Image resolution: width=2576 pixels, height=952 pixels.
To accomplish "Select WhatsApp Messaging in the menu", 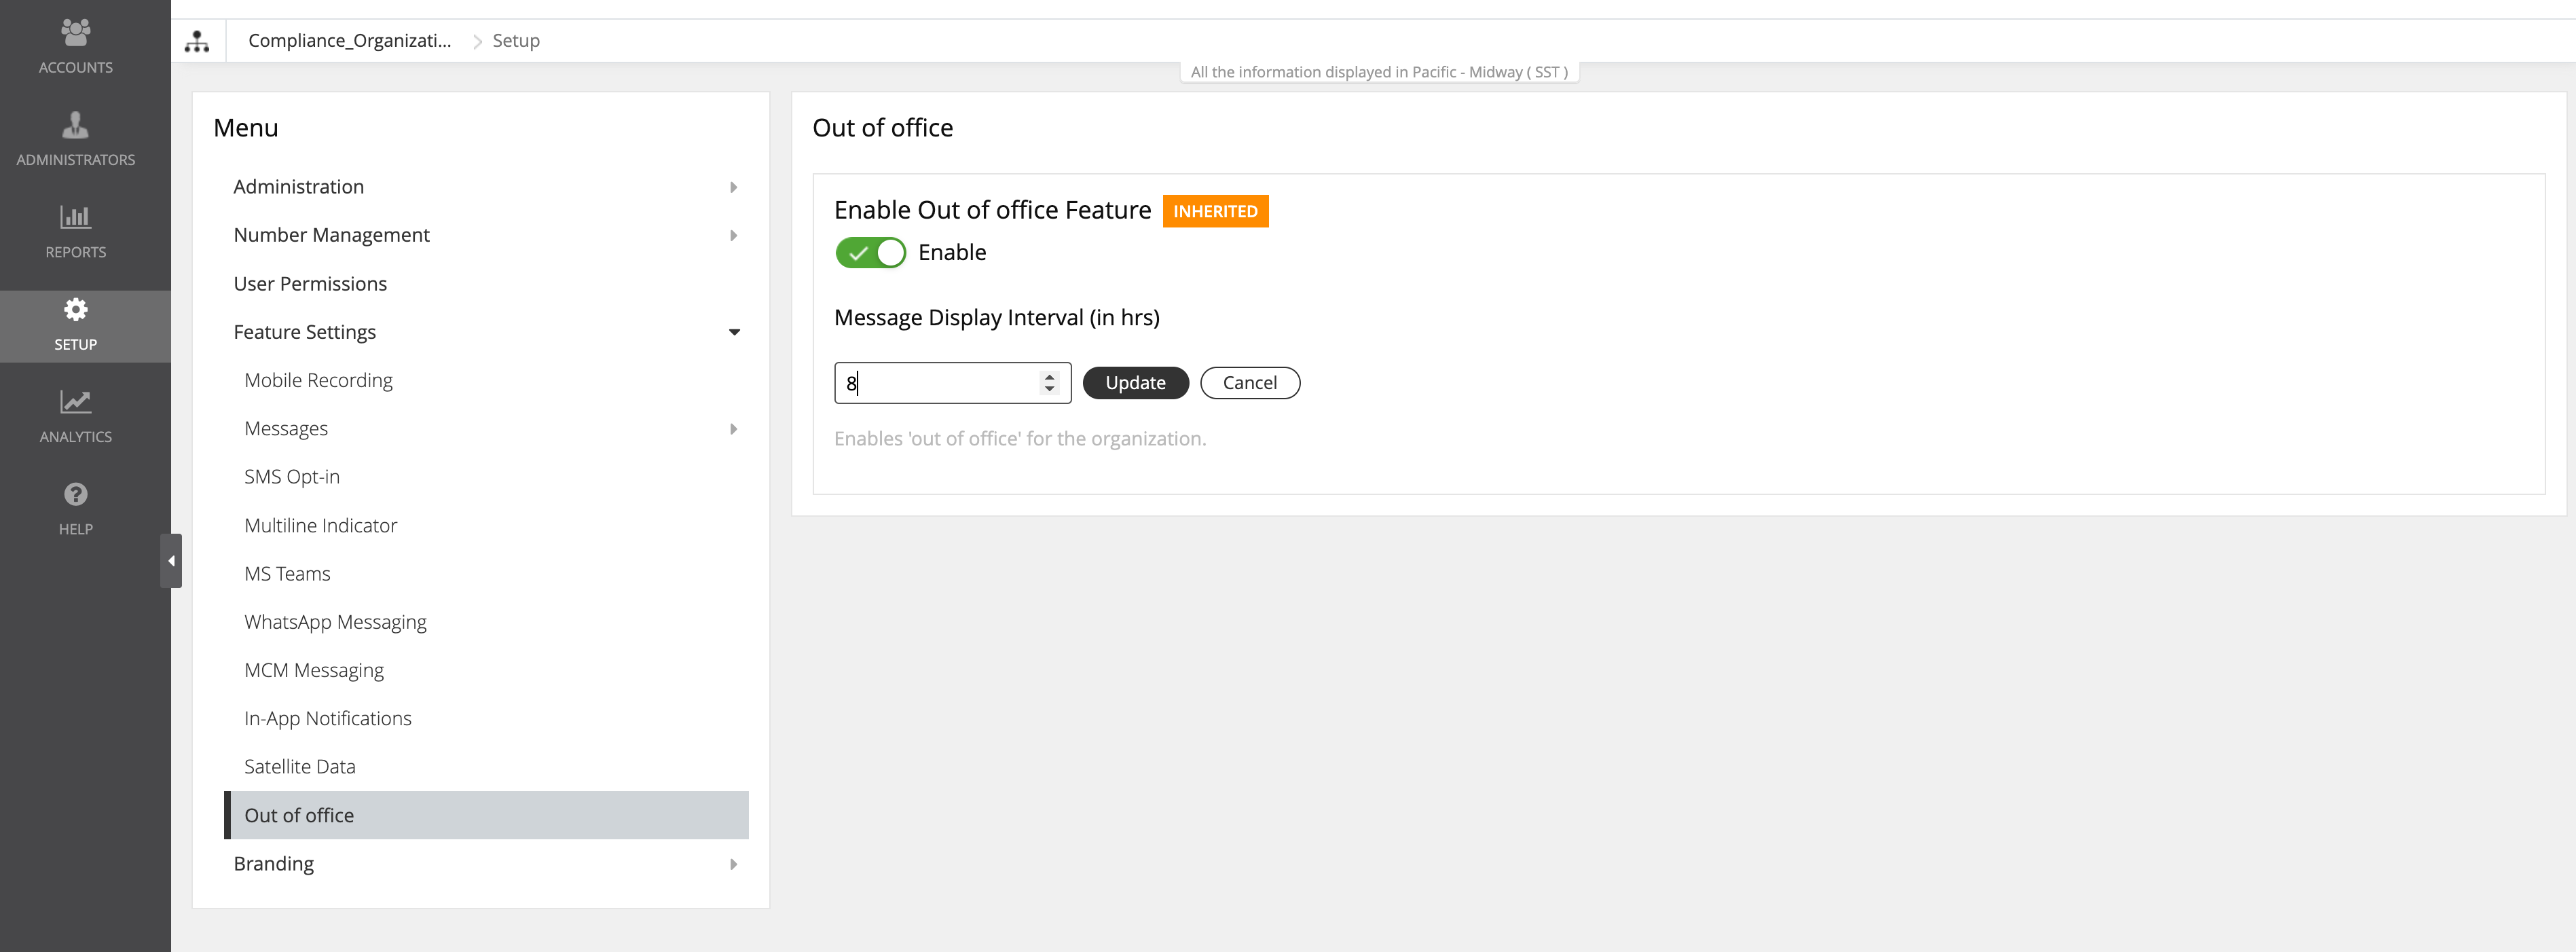I will [x=335, y=622].
